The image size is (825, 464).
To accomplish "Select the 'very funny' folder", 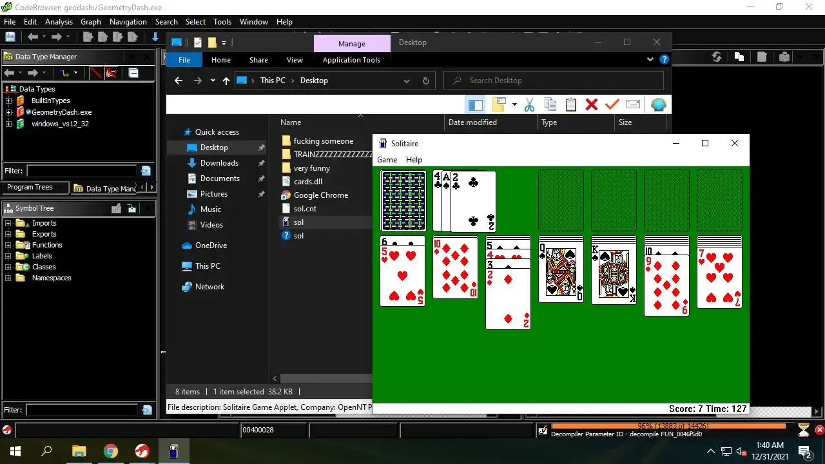I will point(312,168).
